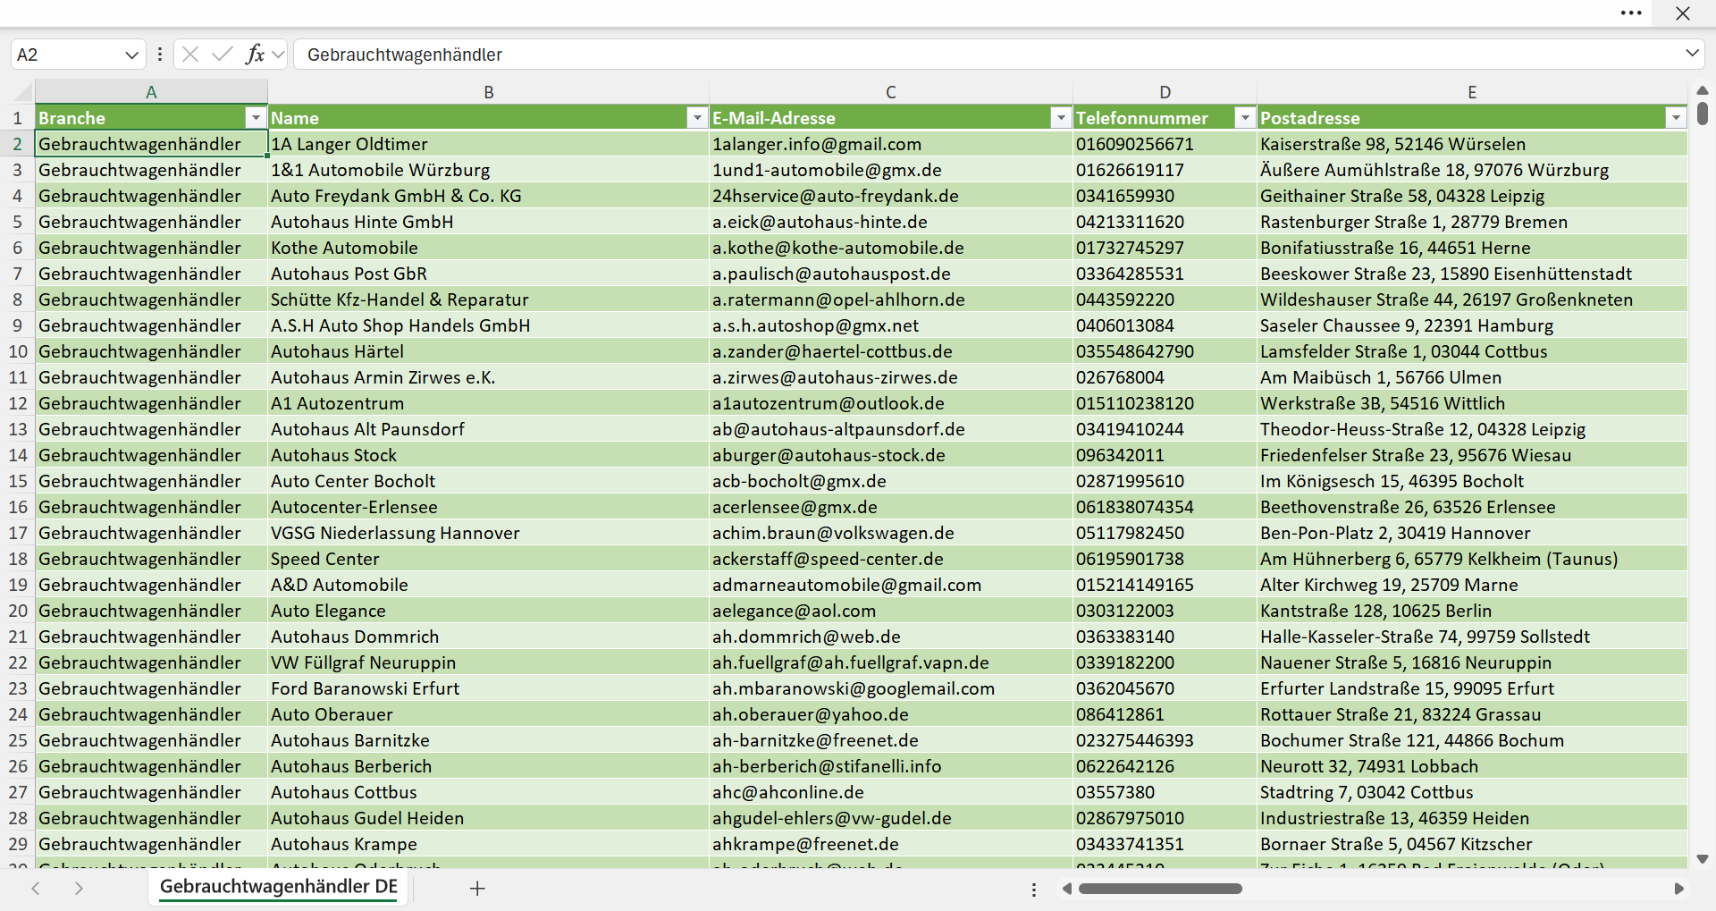Select column C header

(891, 92)
